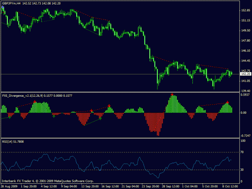Click price level 146.10 on the axis
Screen dimensions: 252x189
coord(246,51)
